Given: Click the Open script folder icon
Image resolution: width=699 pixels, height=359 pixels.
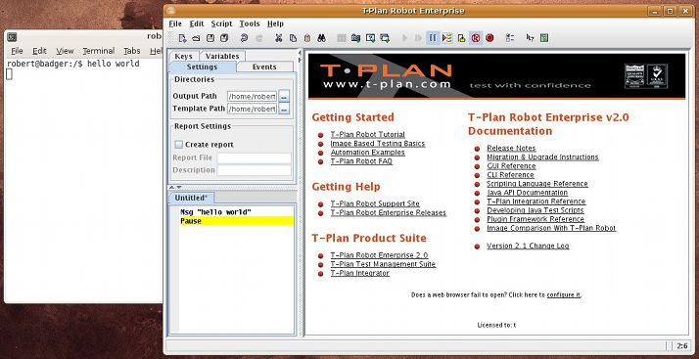Looking at the screenshot, I should 196,38.
